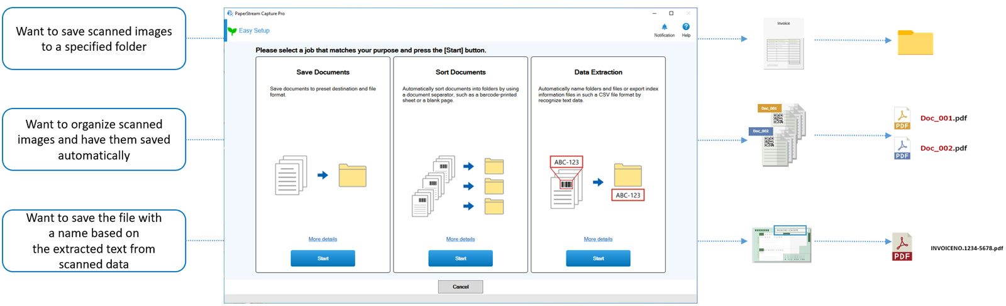Click the INVOICENO.1234-5678.pdf file name
Viewport: 1006px width, 306px height.
point(966,248)
